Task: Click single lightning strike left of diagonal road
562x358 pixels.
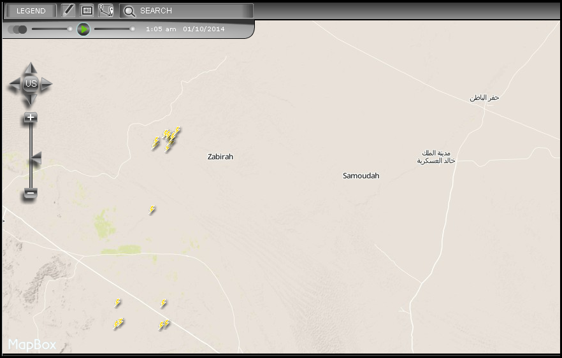Action: (117, 303)
